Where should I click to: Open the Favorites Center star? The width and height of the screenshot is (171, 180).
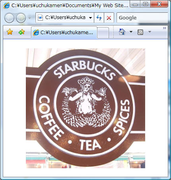coord(10,32)
